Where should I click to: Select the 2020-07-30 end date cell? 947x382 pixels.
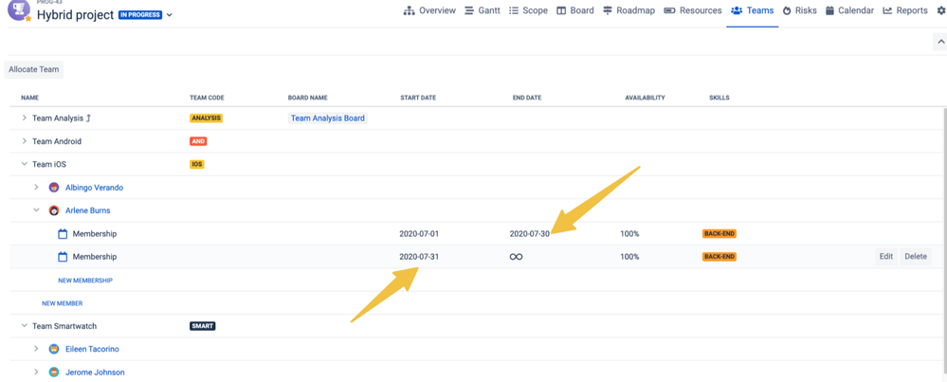pyautogui.click(x=530, y=233)
